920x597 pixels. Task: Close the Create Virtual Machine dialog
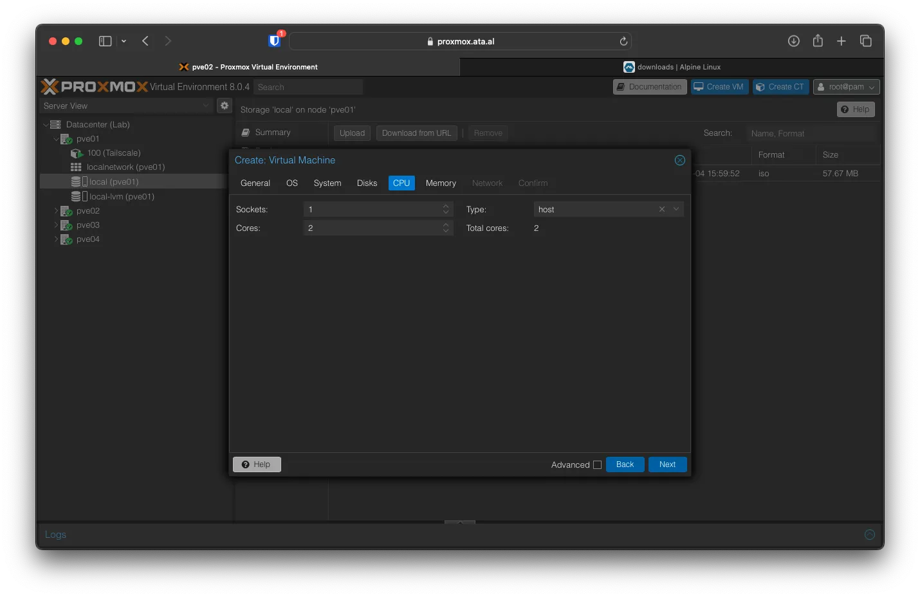coord(680,160)
